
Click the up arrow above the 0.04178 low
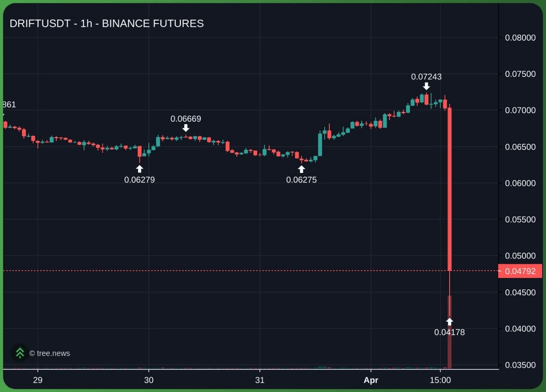[x=450, y=322]
